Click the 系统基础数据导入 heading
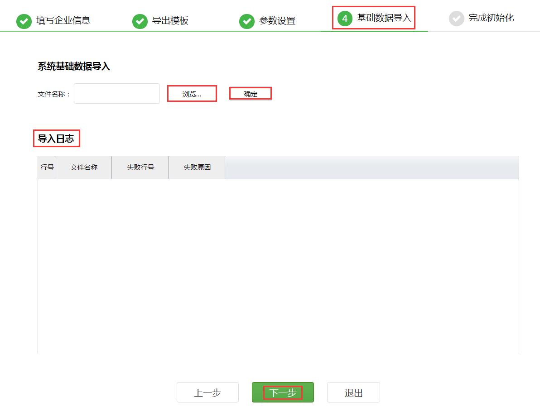Viewport: 540px width, 407px height. pyautogui.click(x=74, y=67)
